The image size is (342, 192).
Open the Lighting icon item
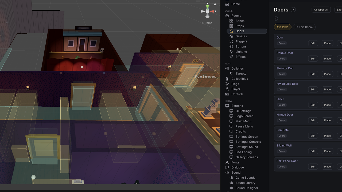[231, 52]
